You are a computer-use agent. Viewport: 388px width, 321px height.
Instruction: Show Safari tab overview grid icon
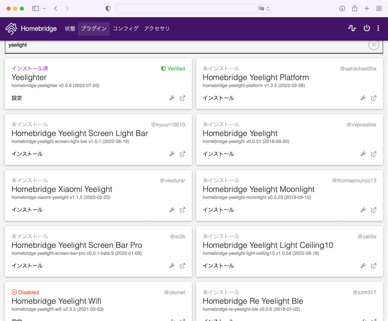[379, 8]
